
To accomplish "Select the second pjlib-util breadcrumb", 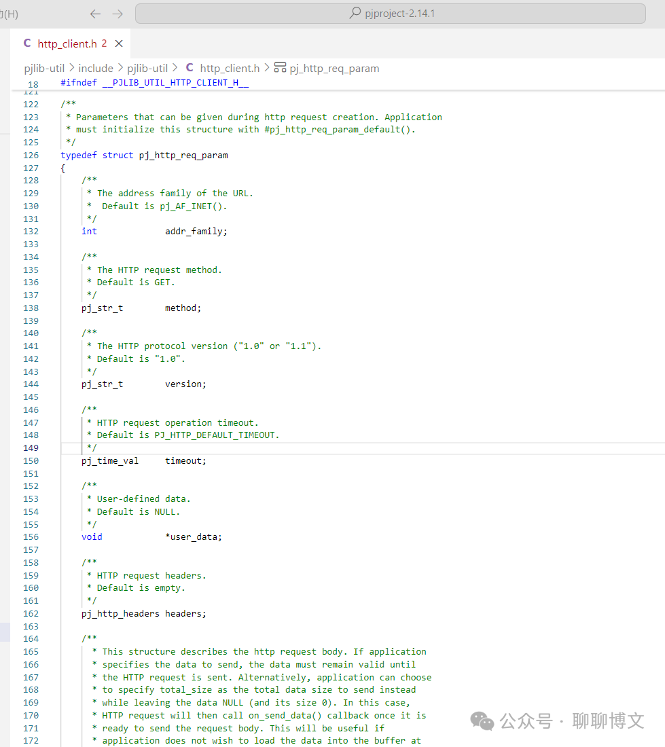I will click(x=147, y=68).
